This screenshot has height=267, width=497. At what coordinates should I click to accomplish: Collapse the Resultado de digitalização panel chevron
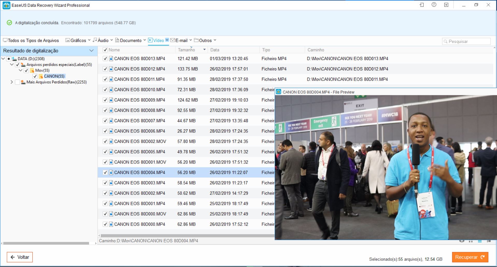tap(91, 50)
